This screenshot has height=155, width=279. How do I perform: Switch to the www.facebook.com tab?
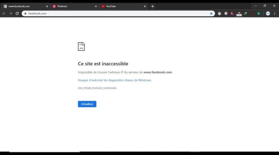click(x=25, y=6)
